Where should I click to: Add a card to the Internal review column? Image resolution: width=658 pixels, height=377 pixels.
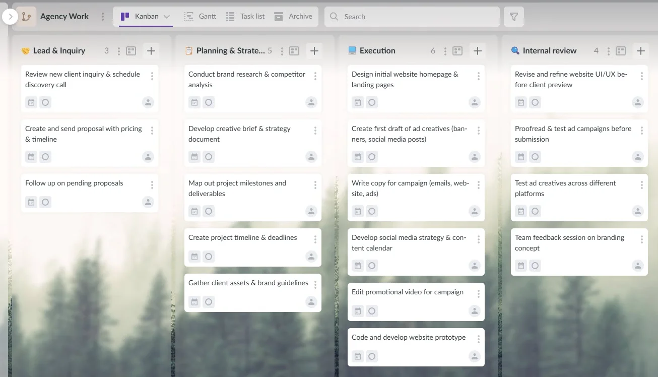640,50
